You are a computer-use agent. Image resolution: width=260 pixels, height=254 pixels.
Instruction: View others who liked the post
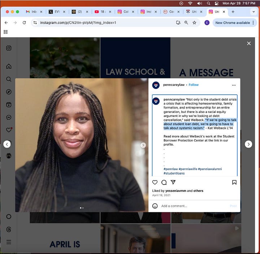(x=198, y=191)
